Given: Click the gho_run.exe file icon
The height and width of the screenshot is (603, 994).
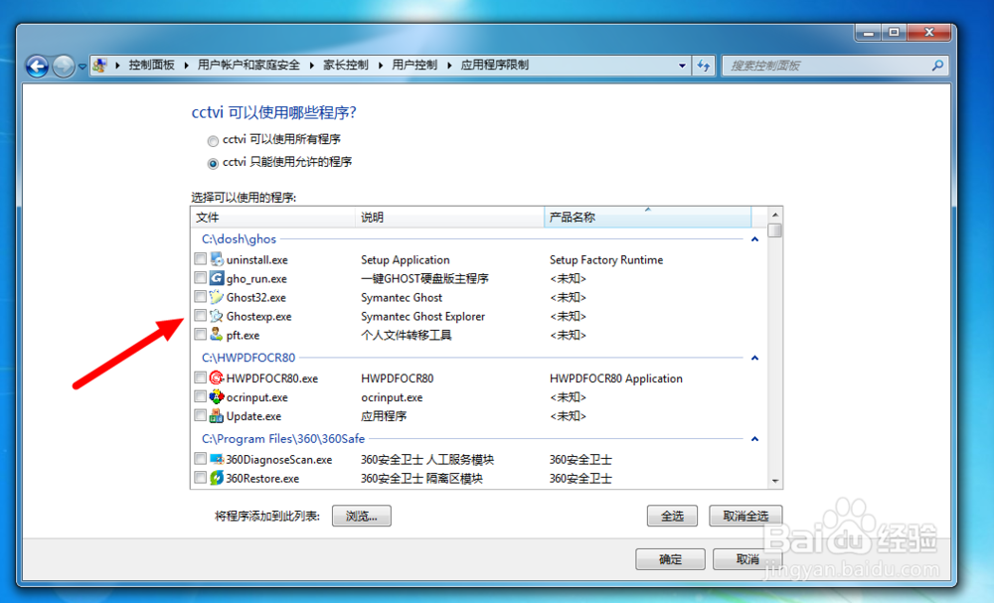Looking at the screenshot, I should pyautogui.click(x=217, y=278).
